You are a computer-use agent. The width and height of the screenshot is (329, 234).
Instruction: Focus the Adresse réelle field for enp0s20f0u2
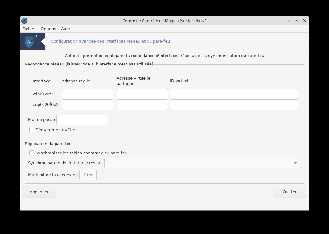88,105
